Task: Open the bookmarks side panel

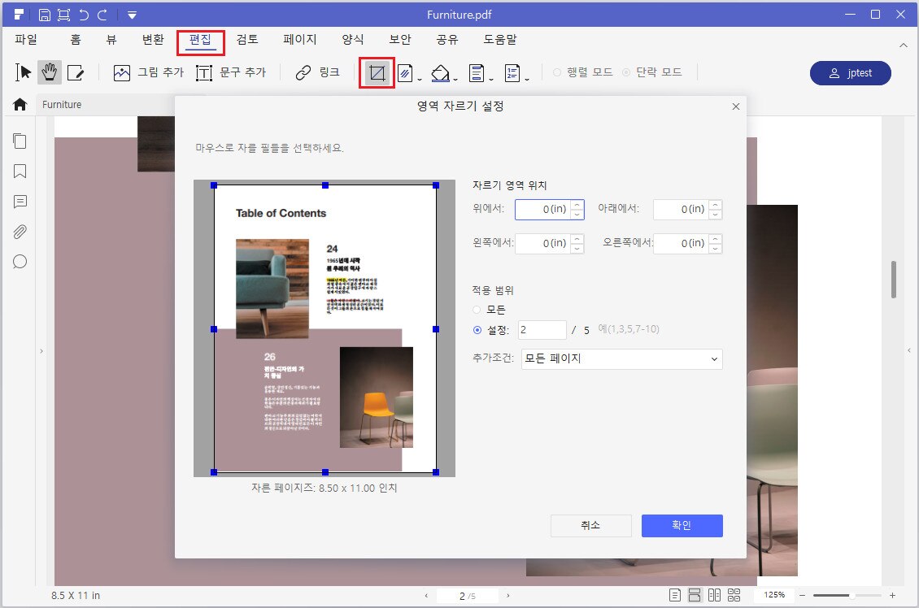Action: tap(20, 172)
